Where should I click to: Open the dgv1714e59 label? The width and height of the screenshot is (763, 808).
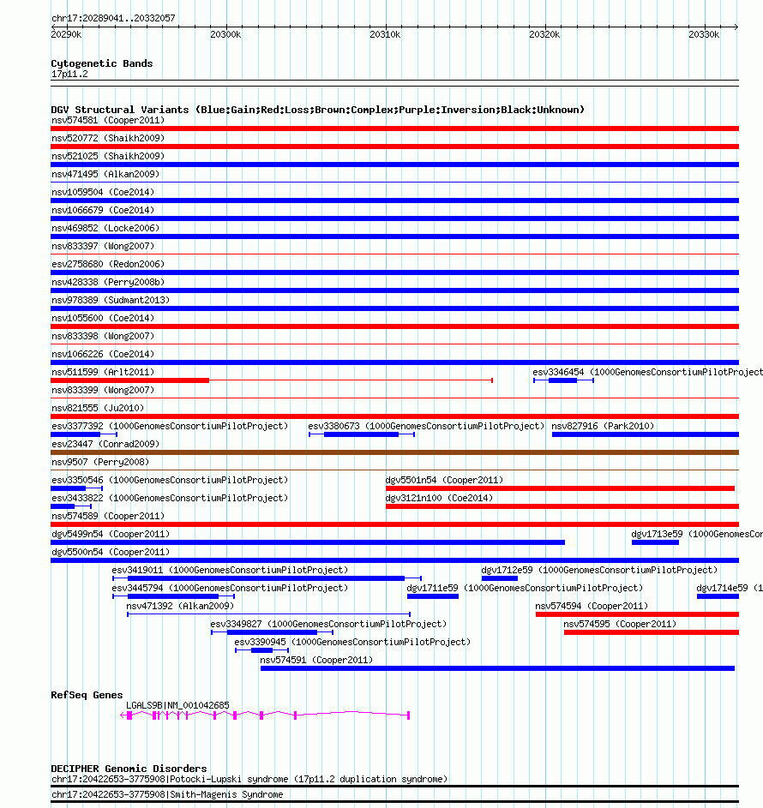point(730,588)
